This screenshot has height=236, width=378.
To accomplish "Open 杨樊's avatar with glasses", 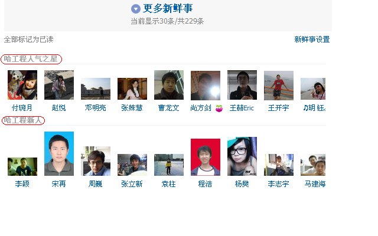I will (242, 156).
